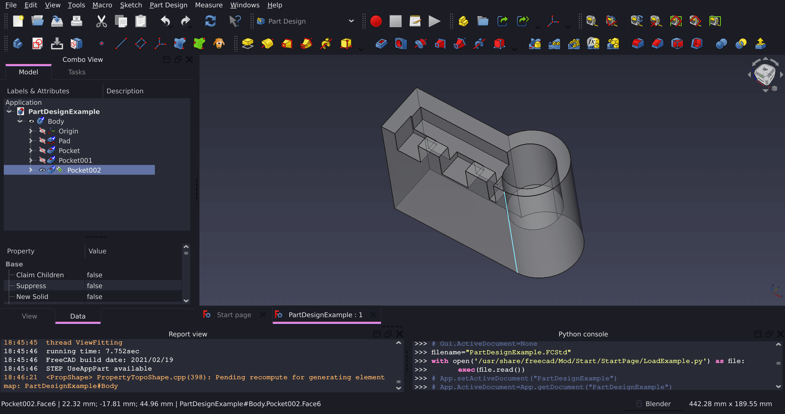The image size is (785, 414).
Task: Start recording a macro
Action: click(x=376, y=21)
